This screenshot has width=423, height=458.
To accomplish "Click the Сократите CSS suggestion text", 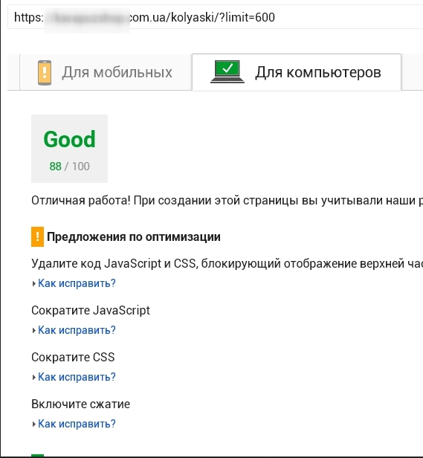I will pyautogui.click(x=73, y=357).
